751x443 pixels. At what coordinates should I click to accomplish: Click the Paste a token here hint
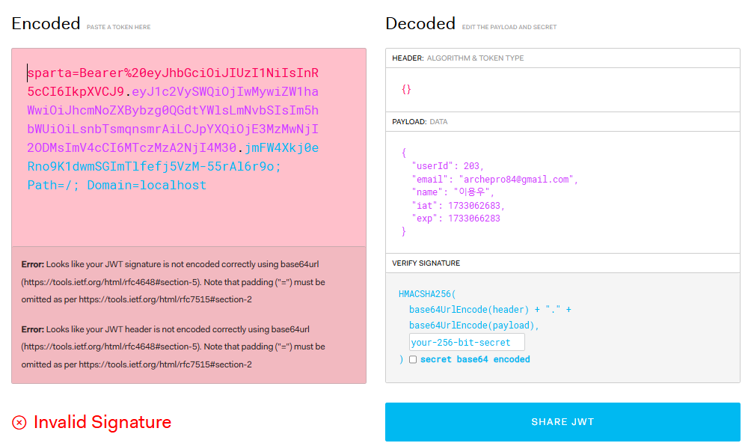118,27
